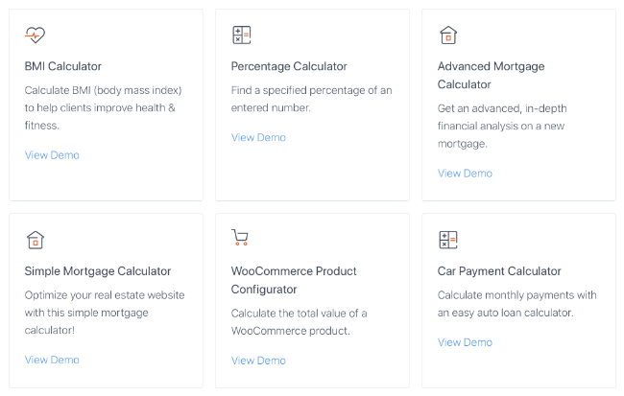Select the Advanced Mortgage Calculator heading
Viewport: 624px width, 396px height.
492,75
